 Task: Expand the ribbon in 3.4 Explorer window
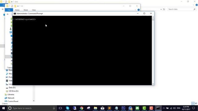coord(136,10)
